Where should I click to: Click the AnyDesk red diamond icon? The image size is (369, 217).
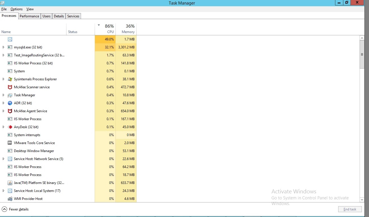10,127
